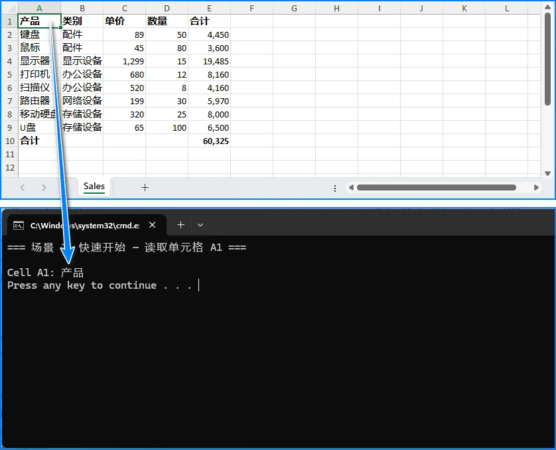The width and height of the screenshot is (556, 450).
Task: Click the 19,485 total cell
Action: point(209,61)
